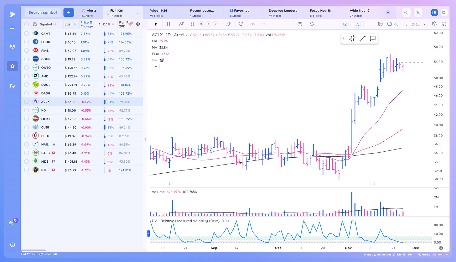Check the MDB row checkbox
The height and width of the screenshot is (262, 456).
point(27,161)
